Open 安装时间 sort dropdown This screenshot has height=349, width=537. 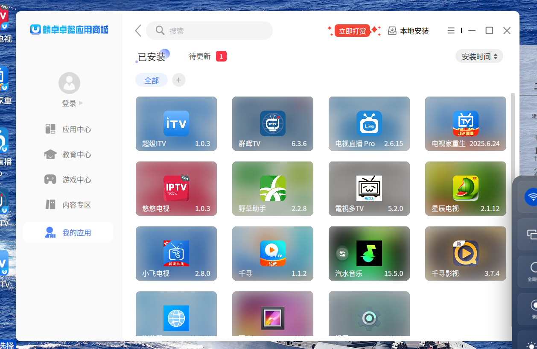[x=479, y=56]
